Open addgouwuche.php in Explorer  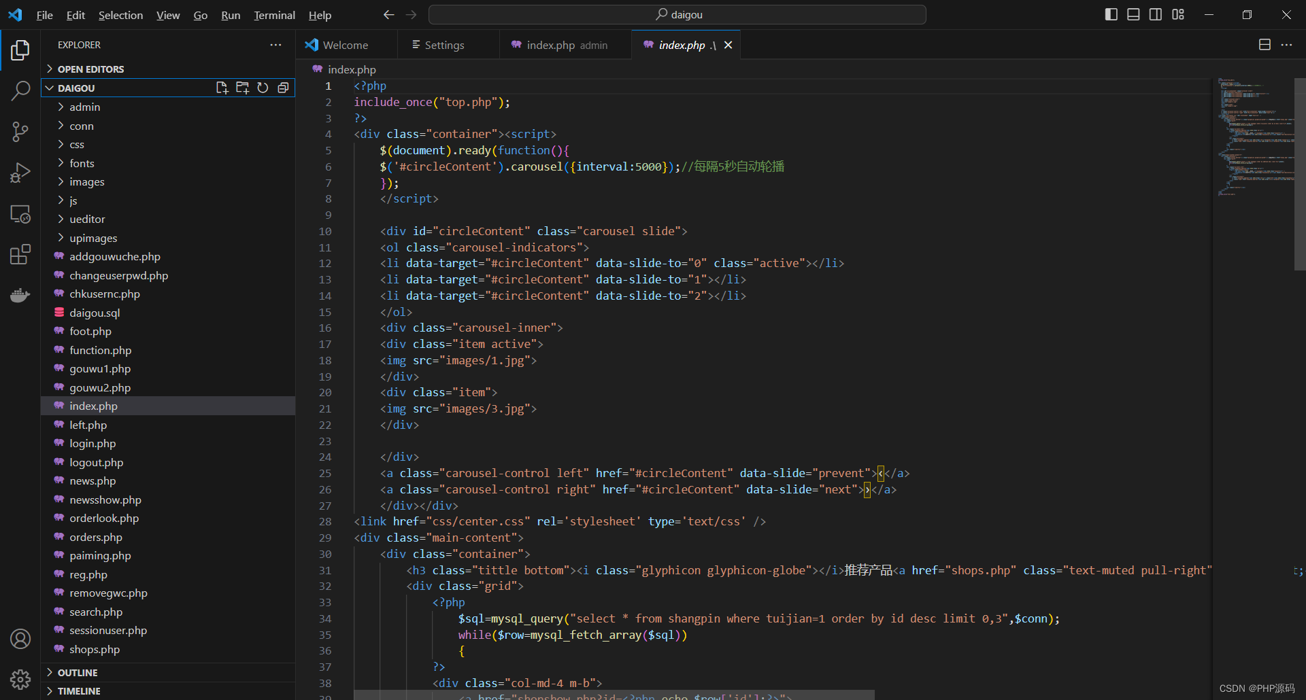click(x=168, y=256)
